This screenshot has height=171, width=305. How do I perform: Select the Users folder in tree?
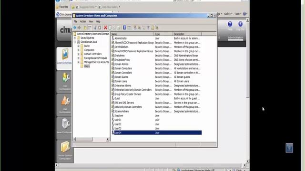click(87, 66)
